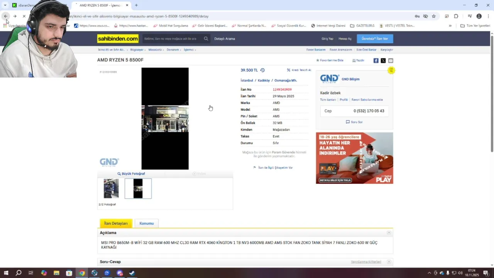Click Favorilerime Ekle
Viewport: 494px width, 278px height.
click(x=330, y=61)
